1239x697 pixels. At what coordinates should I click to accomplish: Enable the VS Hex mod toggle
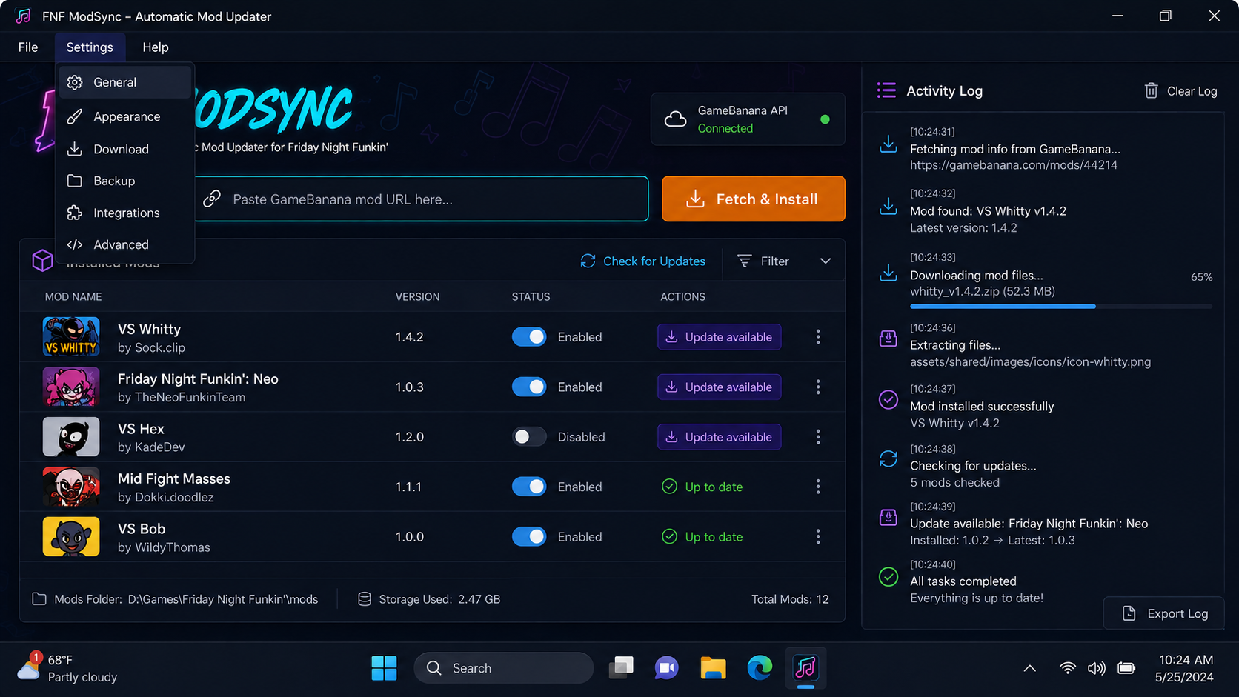point(529,437)
